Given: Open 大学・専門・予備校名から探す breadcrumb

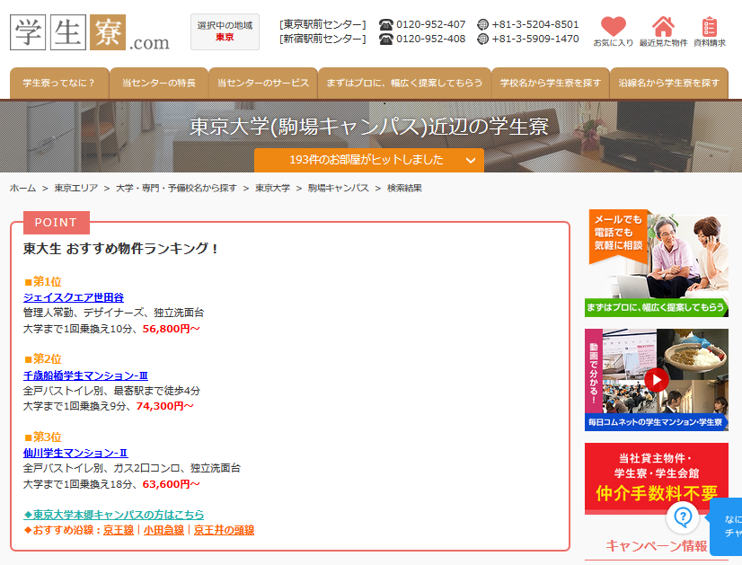Looking at the screenshot, I should click(176, 188).
